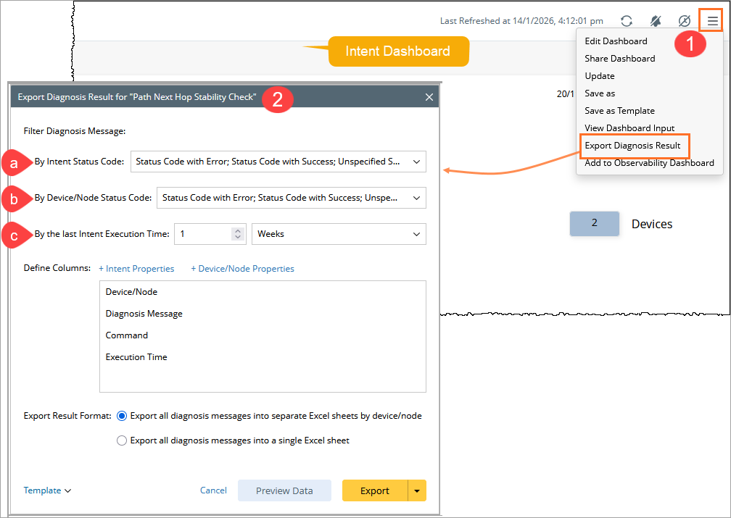731x518 pixels.
Task: Open the By Device/Node Status Code dropdown
Action: [291, 198]
